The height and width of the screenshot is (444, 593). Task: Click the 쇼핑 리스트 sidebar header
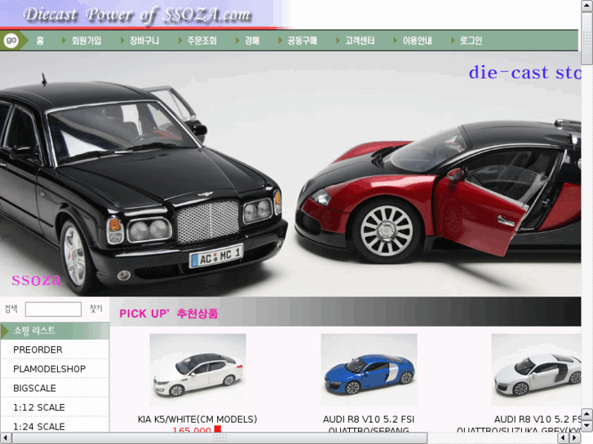click(x=55, y=331)
